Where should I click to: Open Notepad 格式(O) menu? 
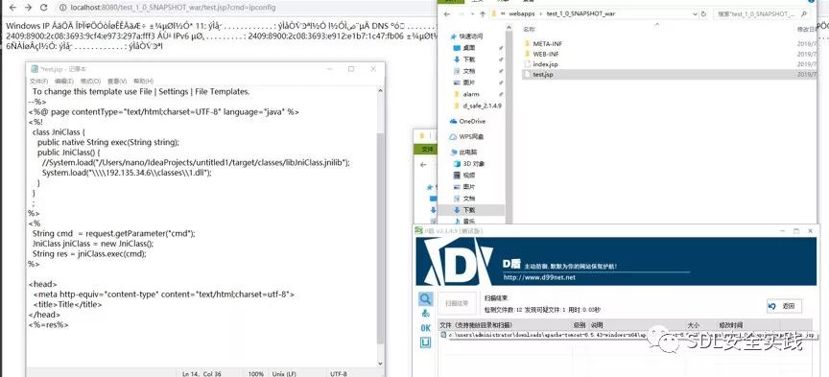coord(90,82)
